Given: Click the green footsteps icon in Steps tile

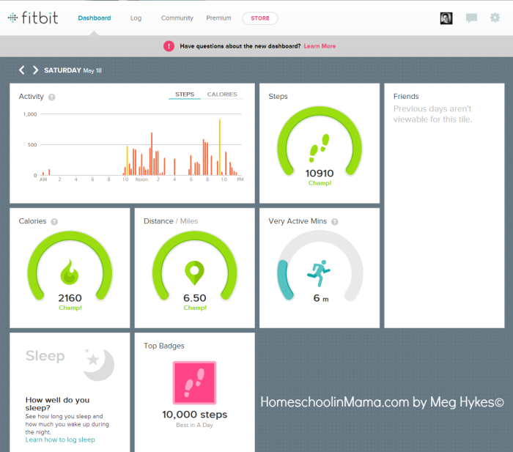Looking at the screenshot, I should point(320,148).
